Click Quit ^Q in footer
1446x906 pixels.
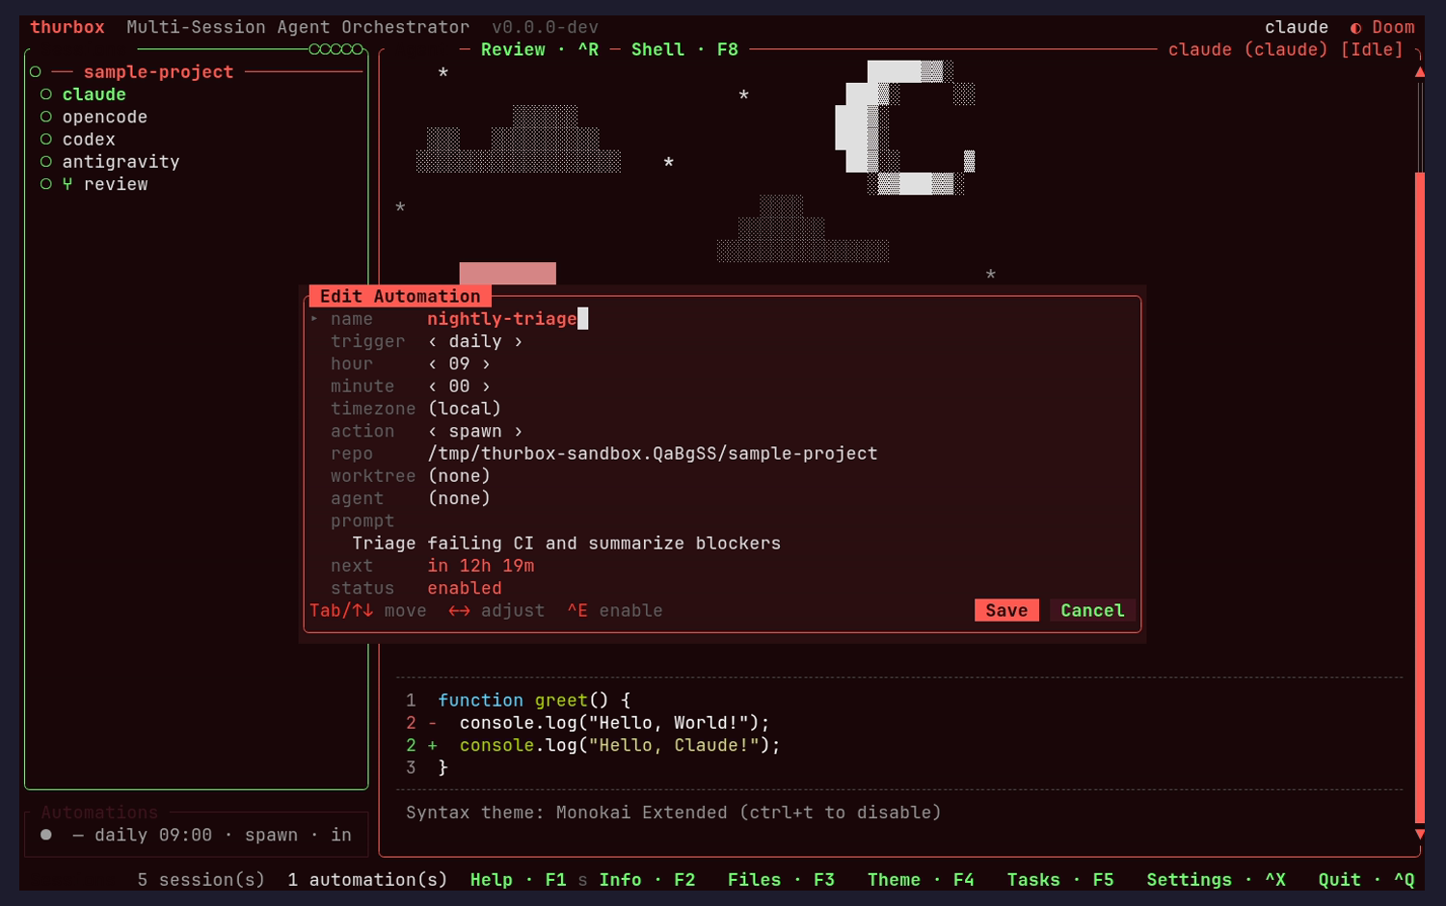tap(1366, 880)
